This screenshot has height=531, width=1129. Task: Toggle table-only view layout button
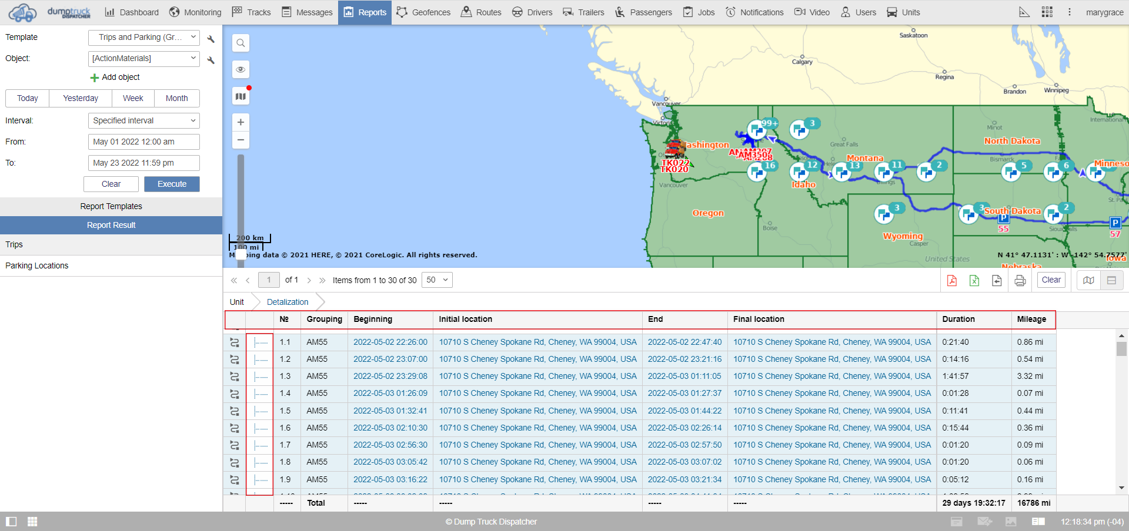[1111, 280]
